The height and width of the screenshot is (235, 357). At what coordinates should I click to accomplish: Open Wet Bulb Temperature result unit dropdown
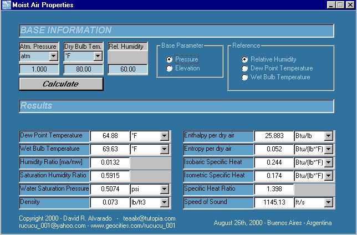click(x=165, y=149)
